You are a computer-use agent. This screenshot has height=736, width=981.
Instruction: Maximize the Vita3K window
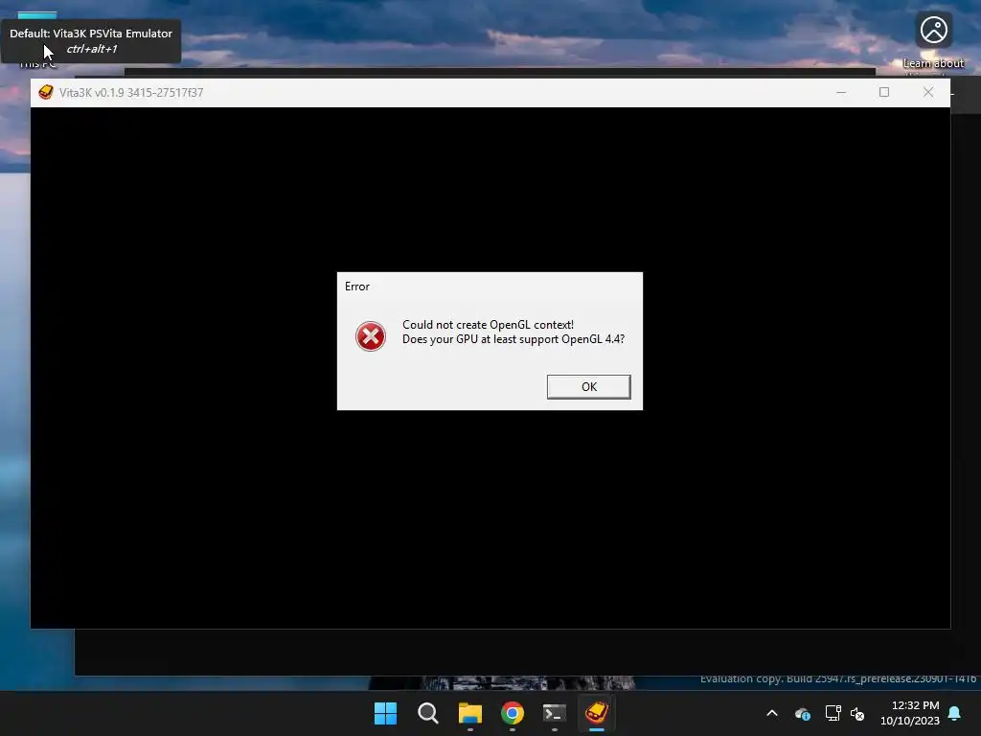(884, 92)
